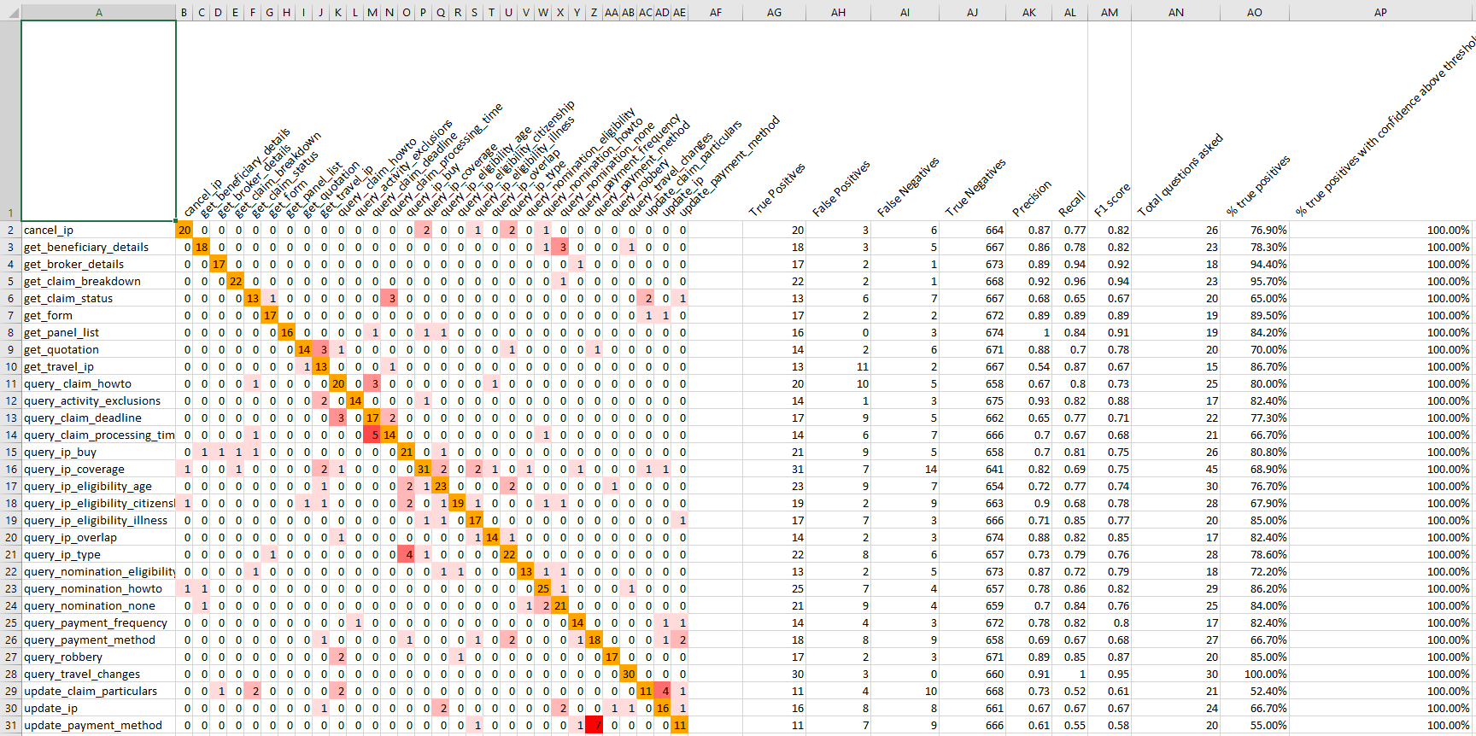Select the cancel_ip row label cell

tap(99, 230)
